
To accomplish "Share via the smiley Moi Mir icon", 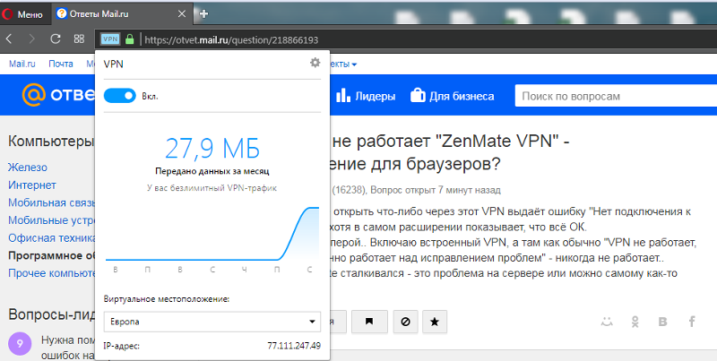I will 607,322.
